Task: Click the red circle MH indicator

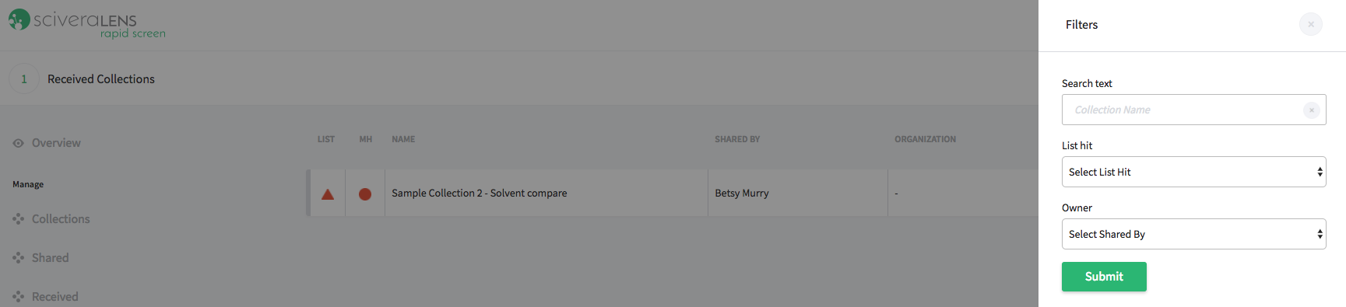Action: [x=365, y=194]
